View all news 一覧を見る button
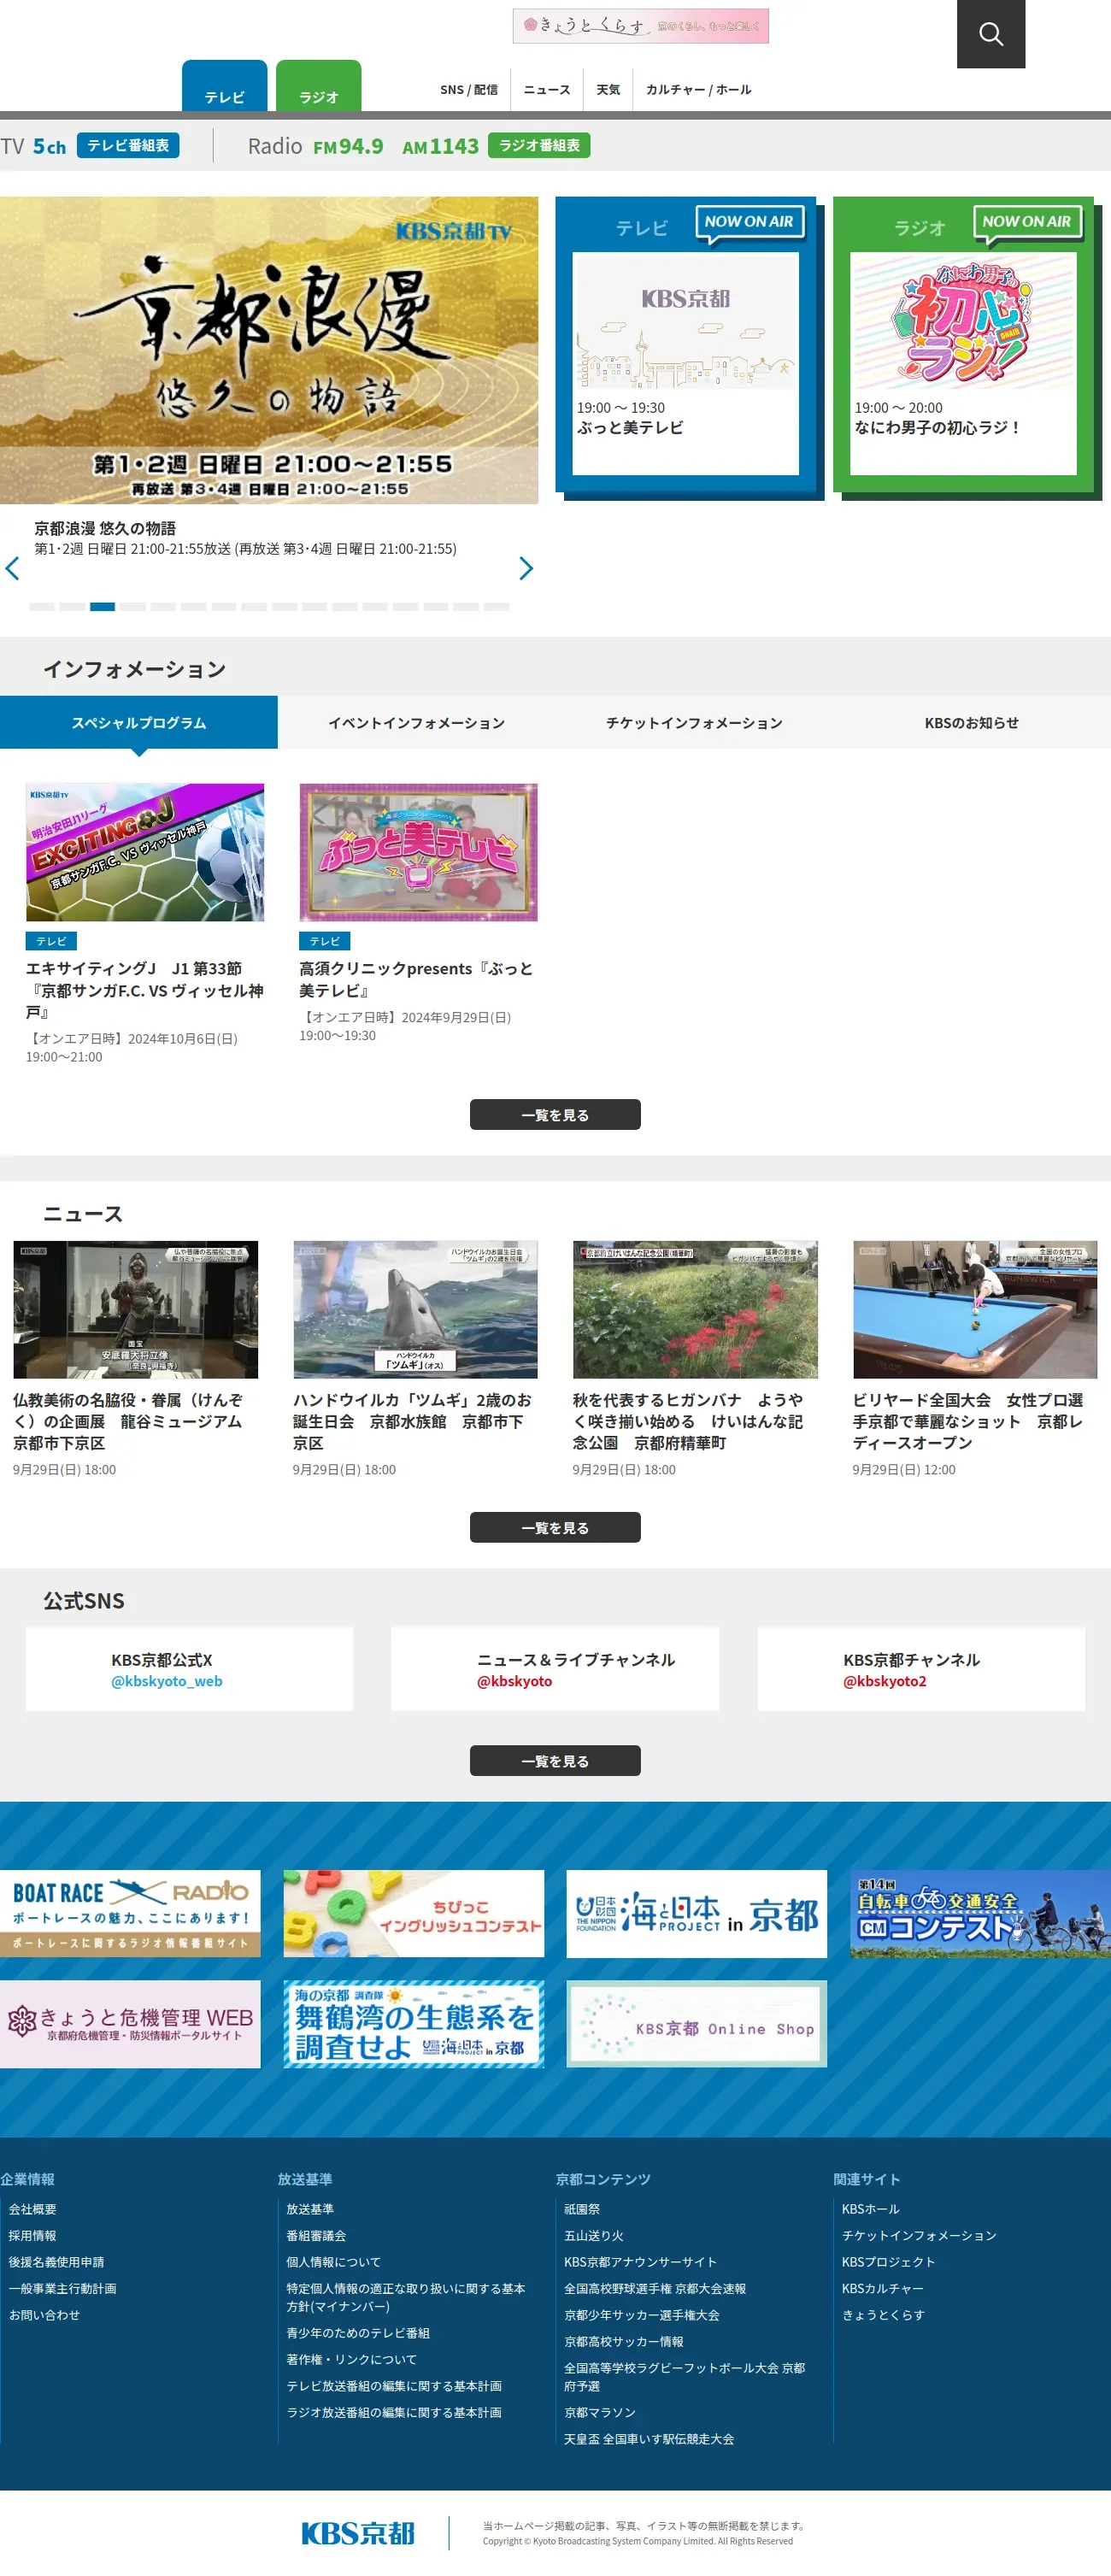The height and width of the screenshot is (2576, 1111). pos(555,1527)
